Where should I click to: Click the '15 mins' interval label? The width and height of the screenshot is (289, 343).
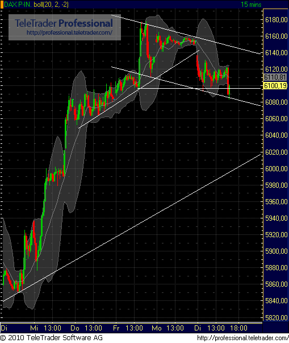point(251,5)
